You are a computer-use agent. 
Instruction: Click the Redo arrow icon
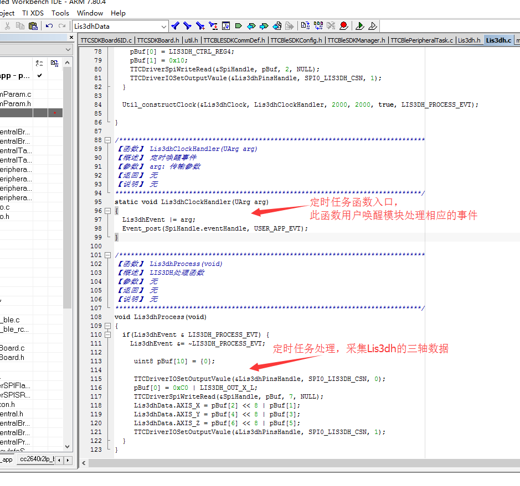(x=62, y=26)
